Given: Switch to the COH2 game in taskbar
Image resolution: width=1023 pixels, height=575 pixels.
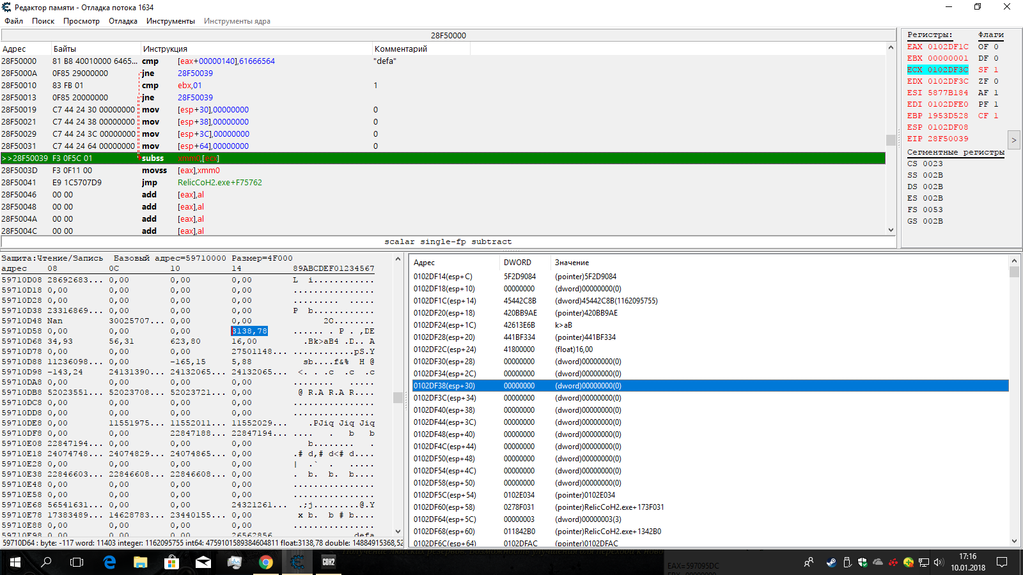Looking at the screenshot, I should click(x=329, y=562).
